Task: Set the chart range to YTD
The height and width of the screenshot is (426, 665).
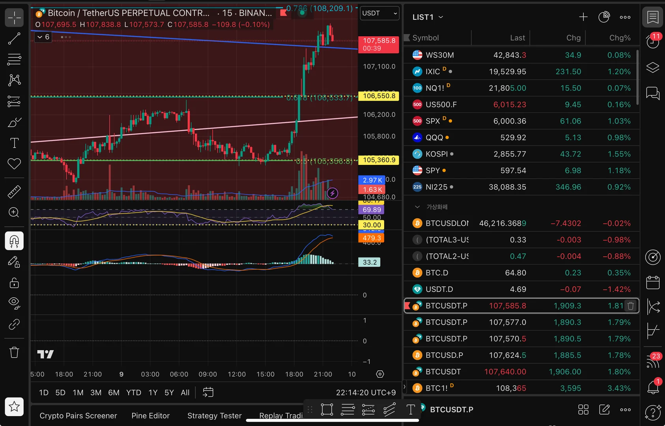Action: pos(134,392)
